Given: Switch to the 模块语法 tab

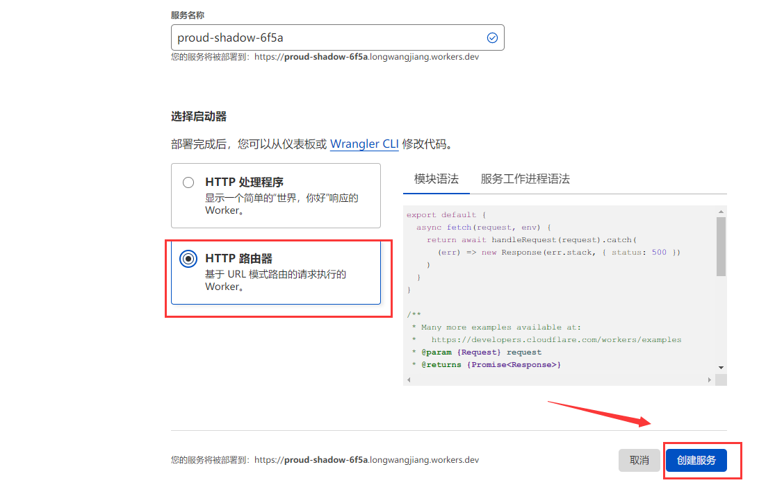Looking at the screenshot, I should coord(436,179).
